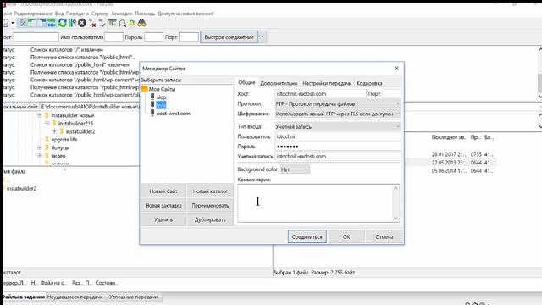Expand the бонусы folder node
Image resolution: width=542 pixels, height=305 pixels.
40,147
